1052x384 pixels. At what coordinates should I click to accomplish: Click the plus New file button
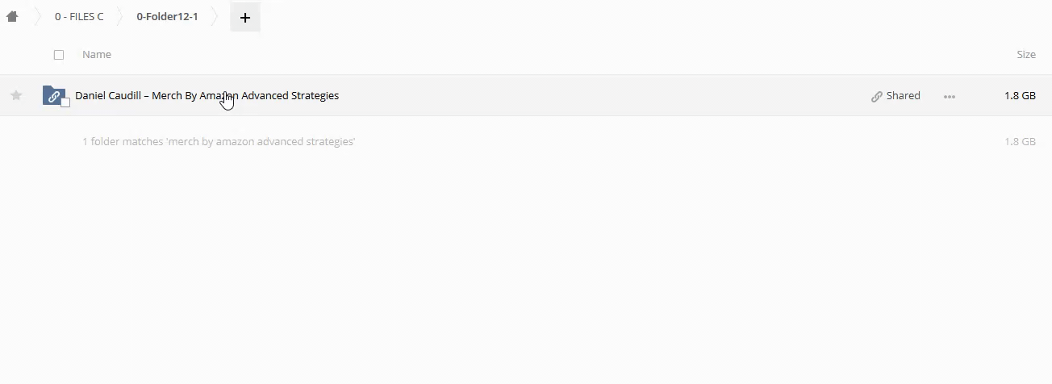(x=245, y=17)
